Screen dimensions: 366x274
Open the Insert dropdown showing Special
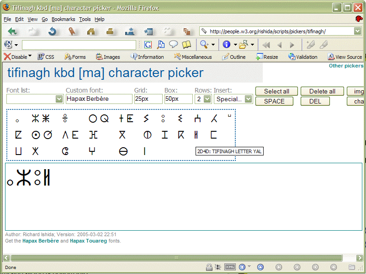(248, 99)
